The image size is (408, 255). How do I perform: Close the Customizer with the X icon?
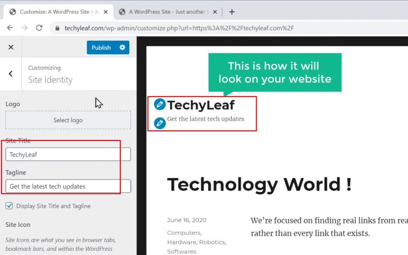coord(11,47)
